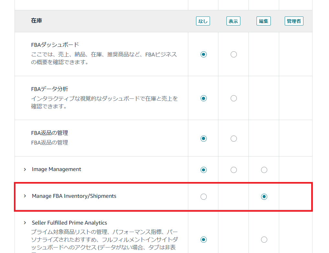Set Manage FBA Inventory/Shipments to なし

[x=203, y=197]
